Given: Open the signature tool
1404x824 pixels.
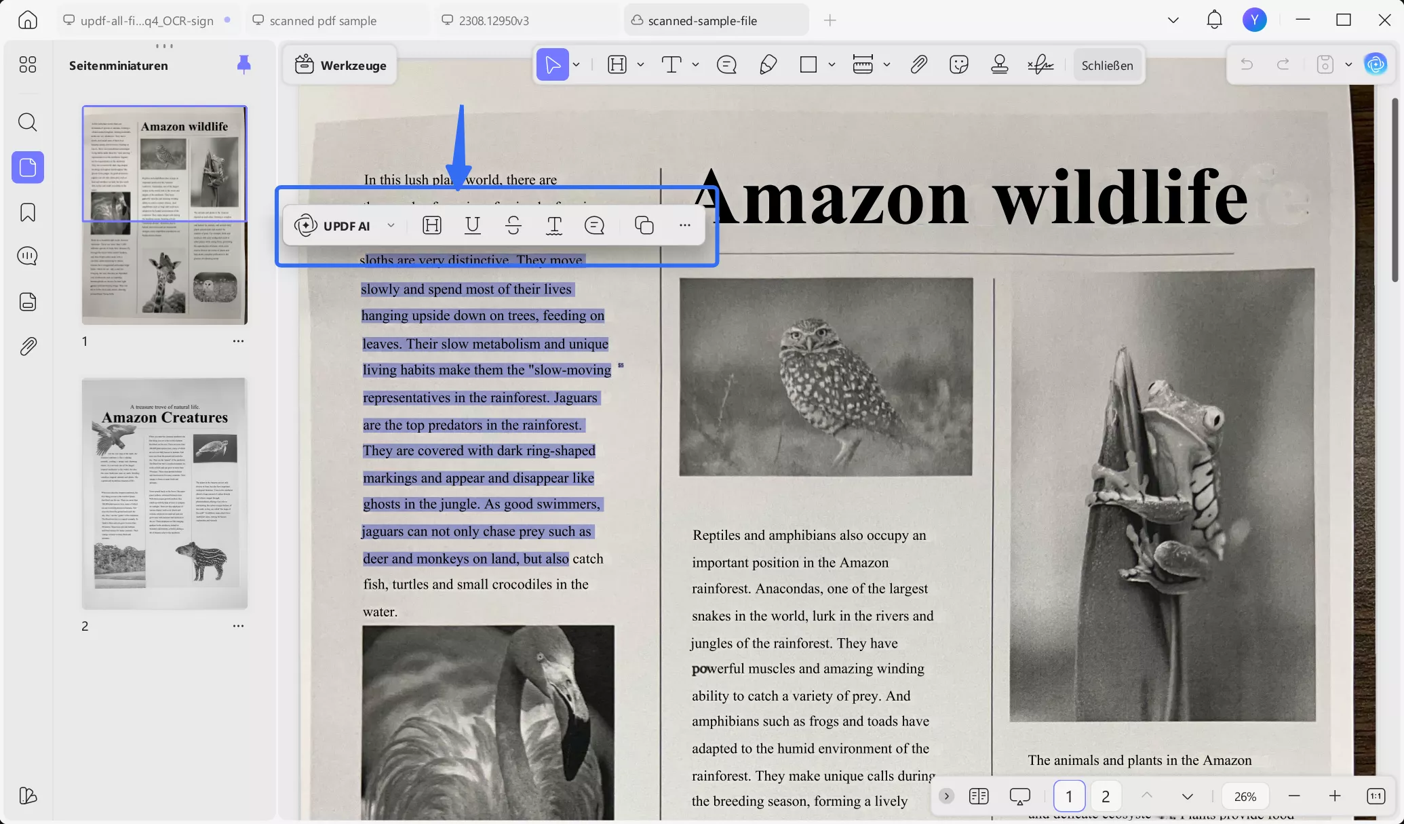Looking at the screenshot, I should pos(1040,65).
